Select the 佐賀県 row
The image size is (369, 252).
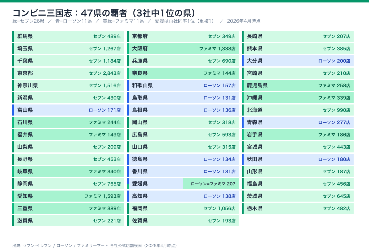tap(183, 221)
